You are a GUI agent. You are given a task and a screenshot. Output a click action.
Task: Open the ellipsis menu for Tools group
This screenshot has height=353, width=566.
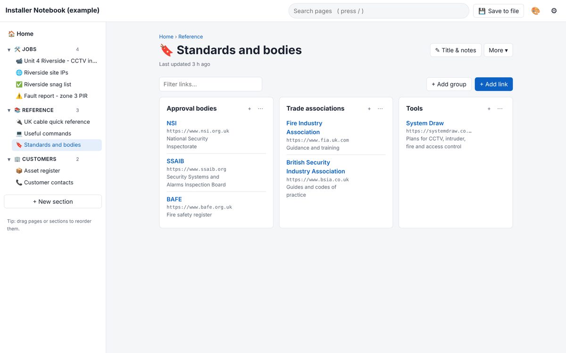pos(500,109)
